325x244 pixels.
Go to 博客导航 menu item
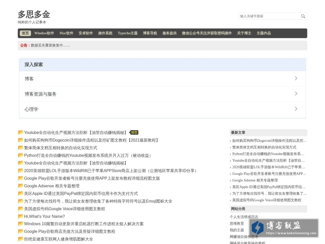pos(150,33)
